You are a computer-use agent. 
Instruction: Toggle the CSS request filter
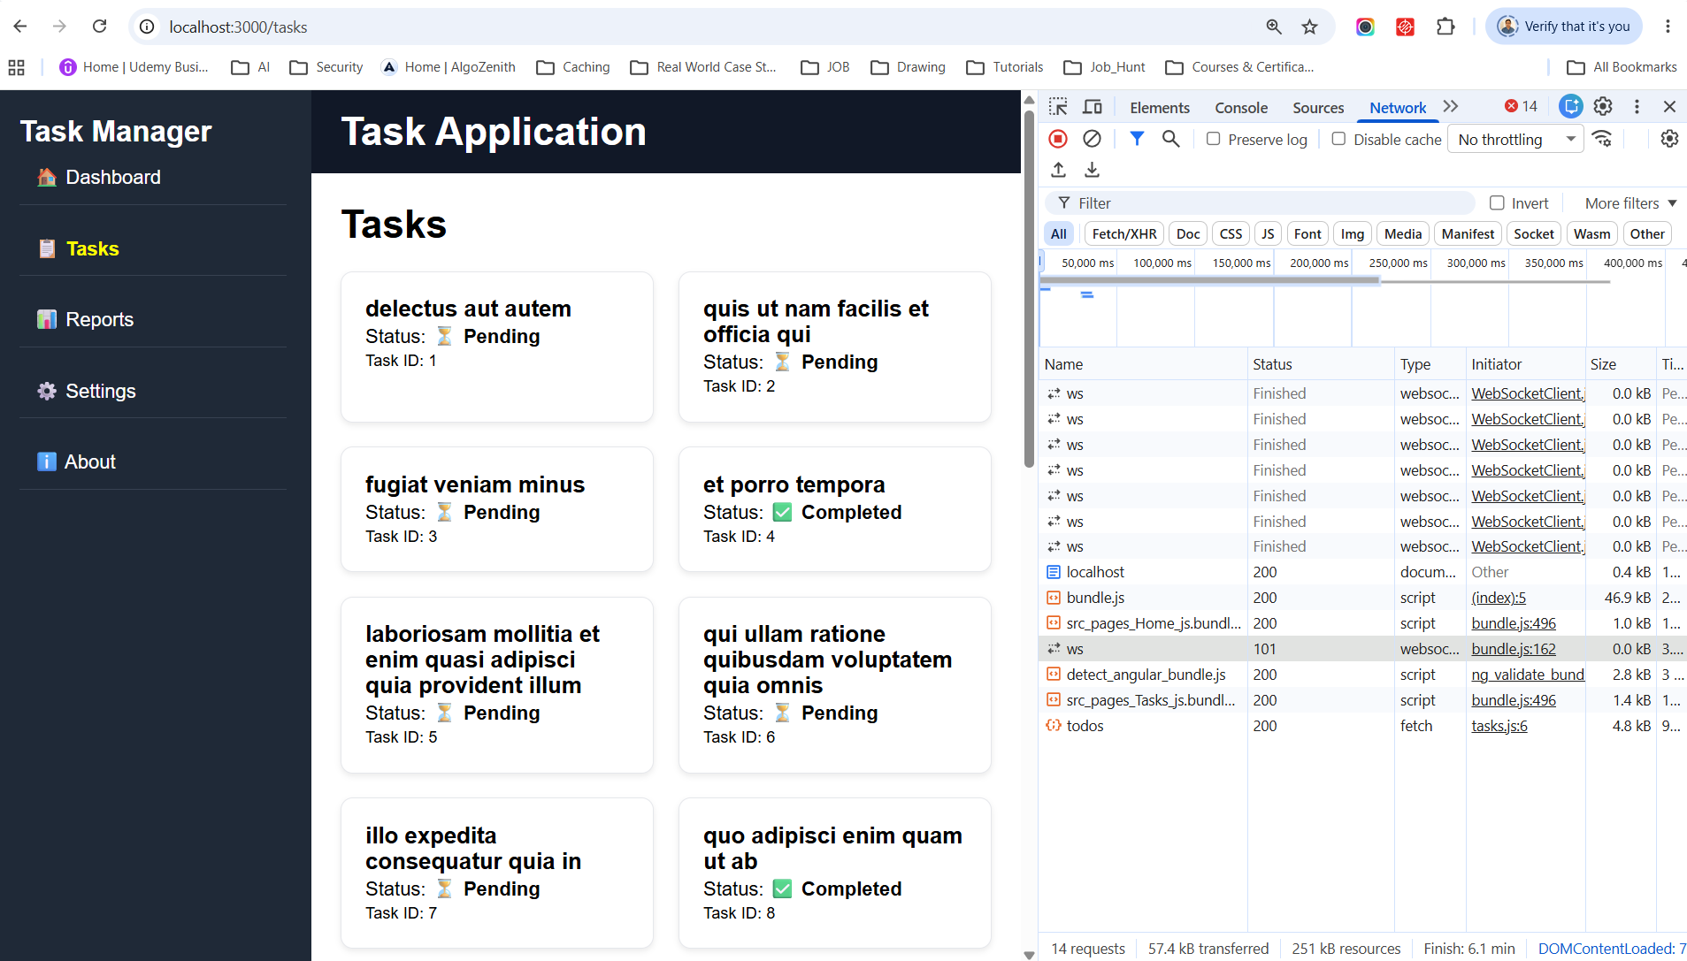[x=1231, y=234]
